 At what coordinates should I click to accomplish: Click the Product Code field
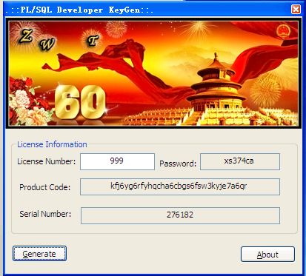(x=180, y=186)
